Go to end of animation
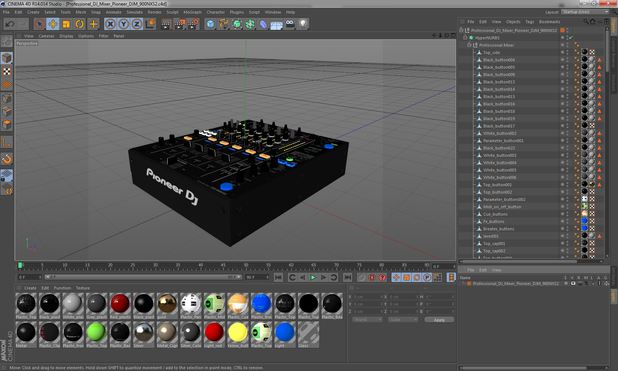 click(348, 277)
